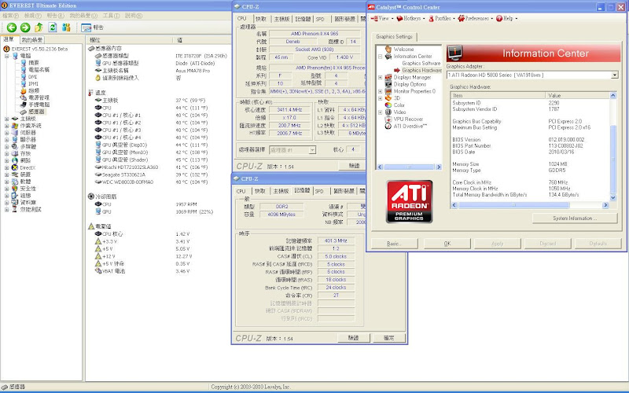The image size is (629, 393).
Task: Open the Graphics Adapter dropdown list
Action: [614, 75]
